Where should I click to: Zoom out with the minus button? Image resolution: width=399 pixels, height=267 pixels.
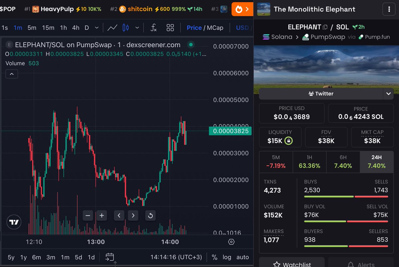pos(88,215)
